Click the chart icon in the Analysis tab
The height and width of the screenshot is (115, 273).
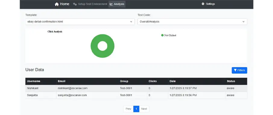tap(111, 4)
